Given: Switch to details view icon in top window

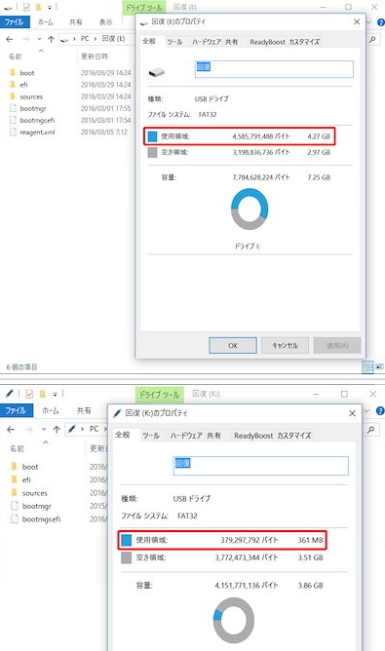Looking at the screenshot, I should click(x=368, y=367).
